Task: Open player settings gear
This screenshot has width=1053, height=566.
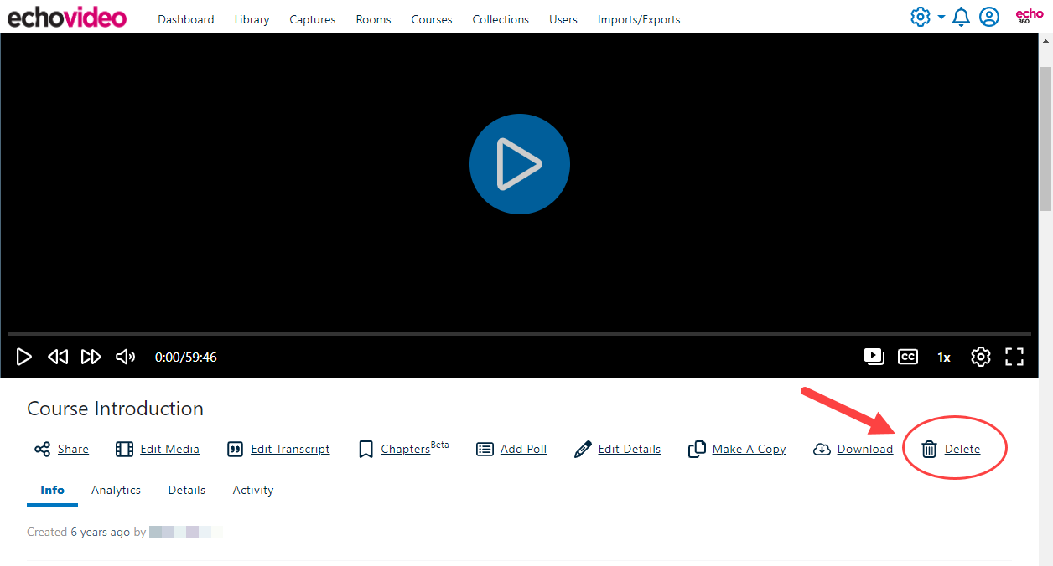Action: pos(981,357)
